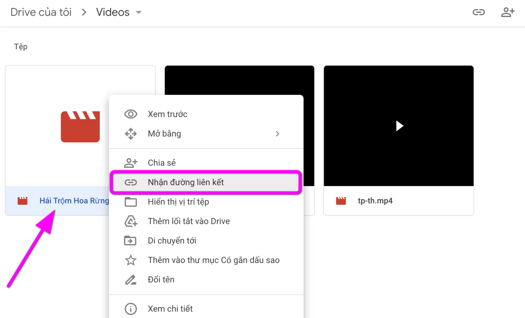525x318 pixels.
Task: Choose Xem trước from the context menu
Action: (167, 114)
